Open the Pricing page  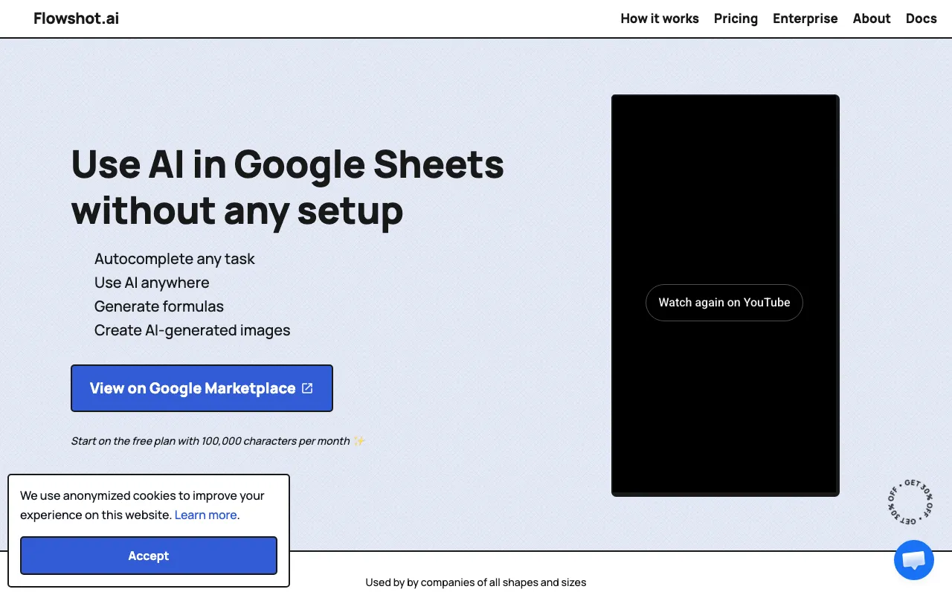736,19
